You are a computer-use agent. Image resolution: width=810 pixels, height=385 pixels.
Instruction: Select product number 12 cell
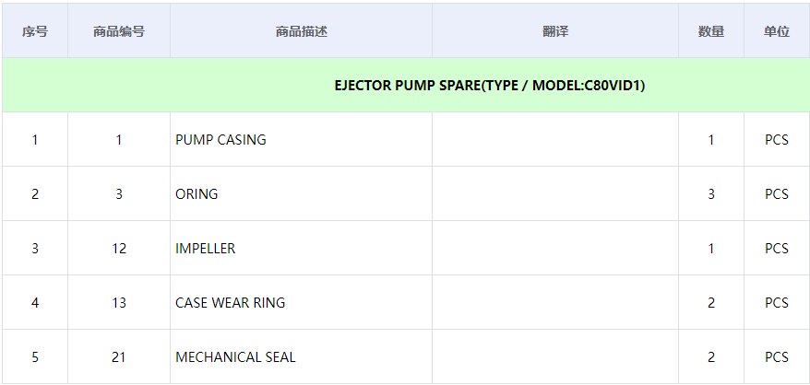click(118, 249)
